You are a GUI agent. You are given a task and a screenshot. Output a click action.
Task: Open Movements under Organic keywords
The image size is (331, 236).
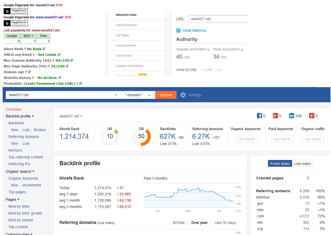[32, 185]
